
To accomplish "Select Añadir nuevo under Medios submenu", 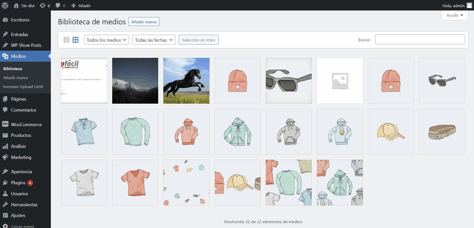I will [16, 78].
